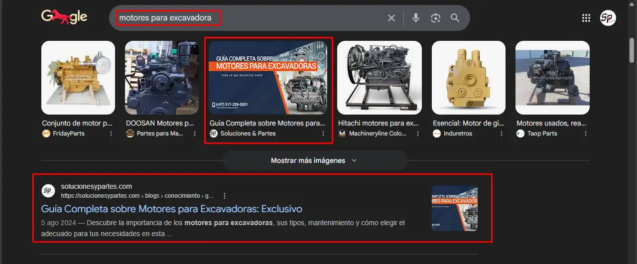Open more options for Soluciones & Partes image

coord(323,133)
